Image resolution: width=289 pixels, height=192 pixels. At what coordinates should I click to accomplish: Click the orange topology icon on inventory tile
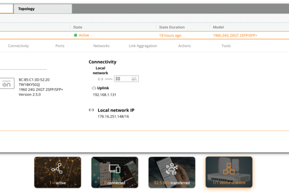(229, 168)
